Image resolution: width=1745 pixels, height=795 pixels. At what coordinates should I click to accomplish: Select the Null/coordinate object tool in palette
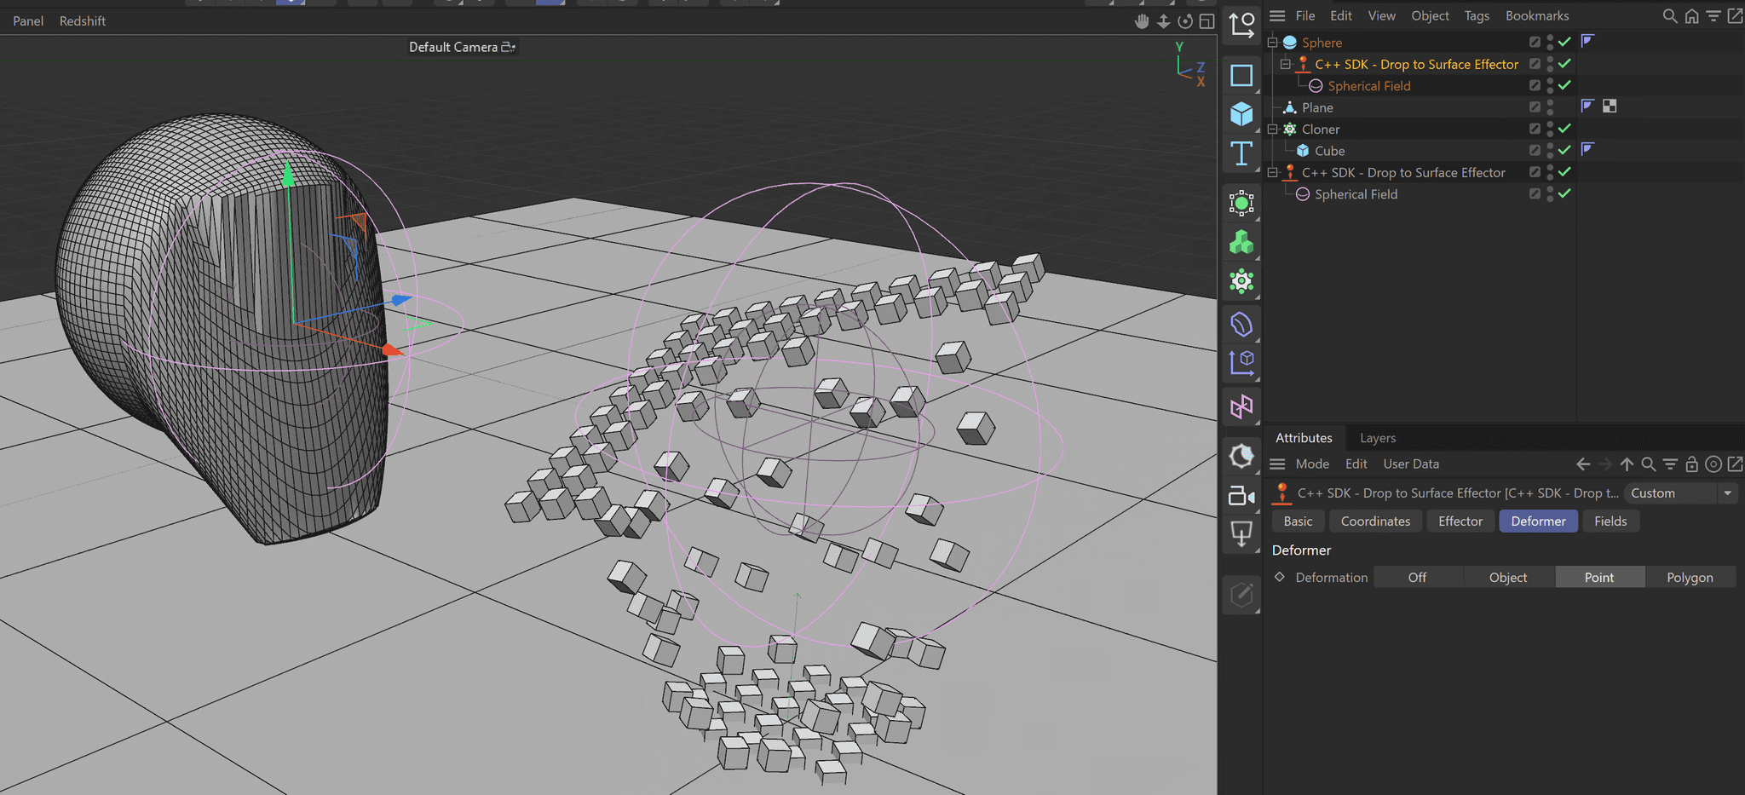coord(1241,26)
